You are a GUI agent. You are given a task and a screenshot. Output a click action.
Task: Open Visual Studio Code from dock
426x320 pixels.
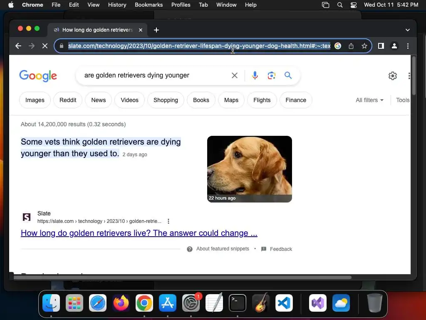coord(284,303)
